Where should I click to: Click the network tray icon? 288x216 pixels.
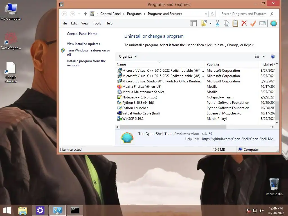pos(255,210)
